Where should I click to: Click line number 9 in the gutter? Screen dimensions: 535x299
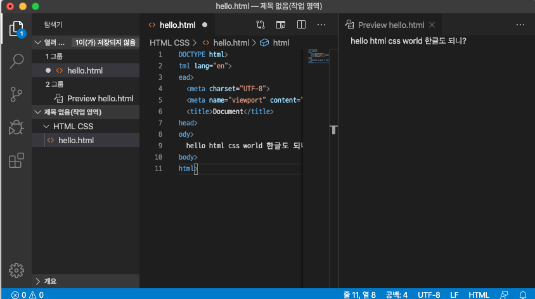(160, 146)
